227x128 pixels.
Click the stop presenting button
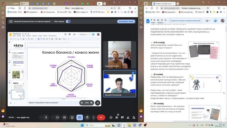(x=126, y=21)
